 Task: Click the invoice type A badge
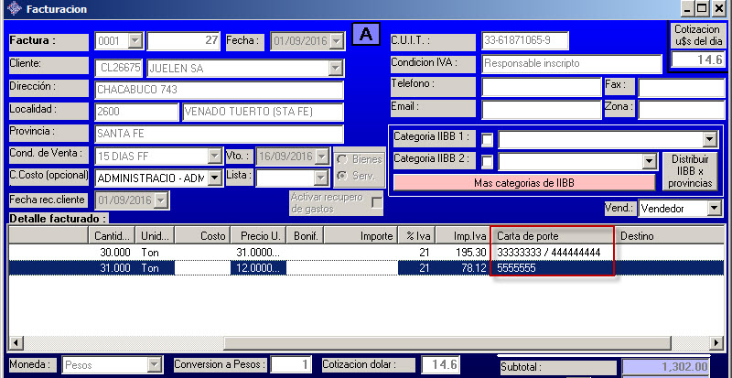(x=366, y=35)
